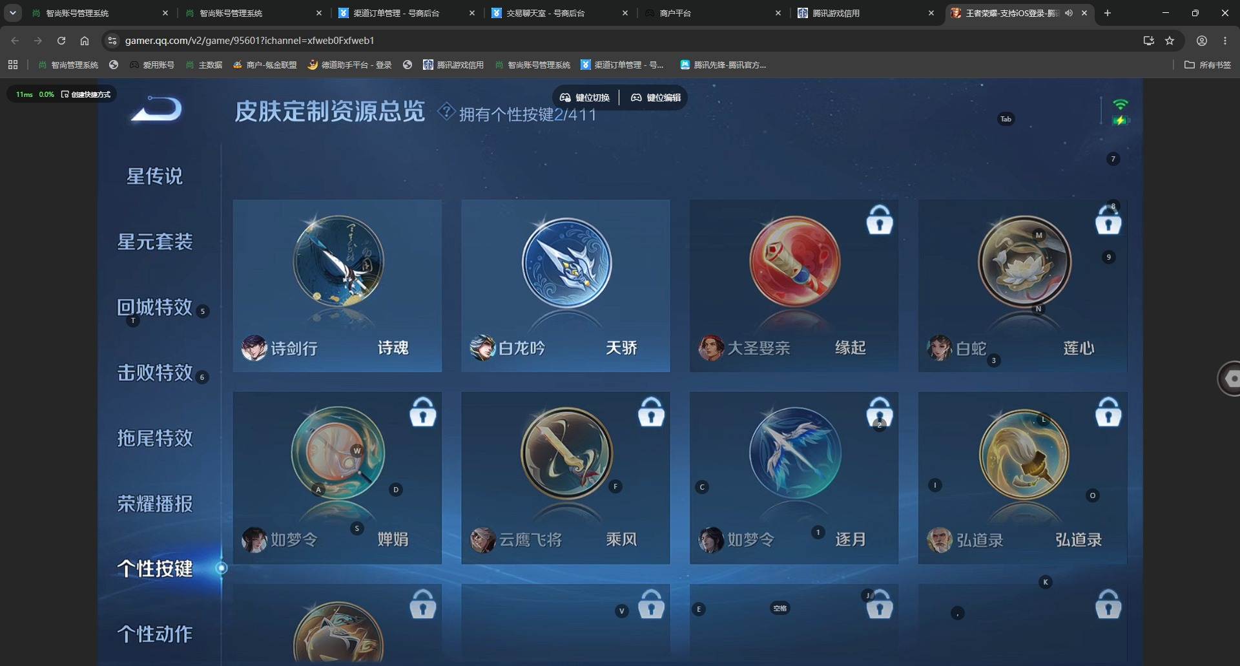
Task: Open the 拖尾特效 category
Action: pos(155,438)
